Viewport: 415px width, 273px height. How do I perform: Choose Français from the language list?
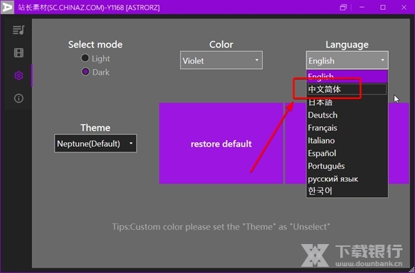pos(347,128)
